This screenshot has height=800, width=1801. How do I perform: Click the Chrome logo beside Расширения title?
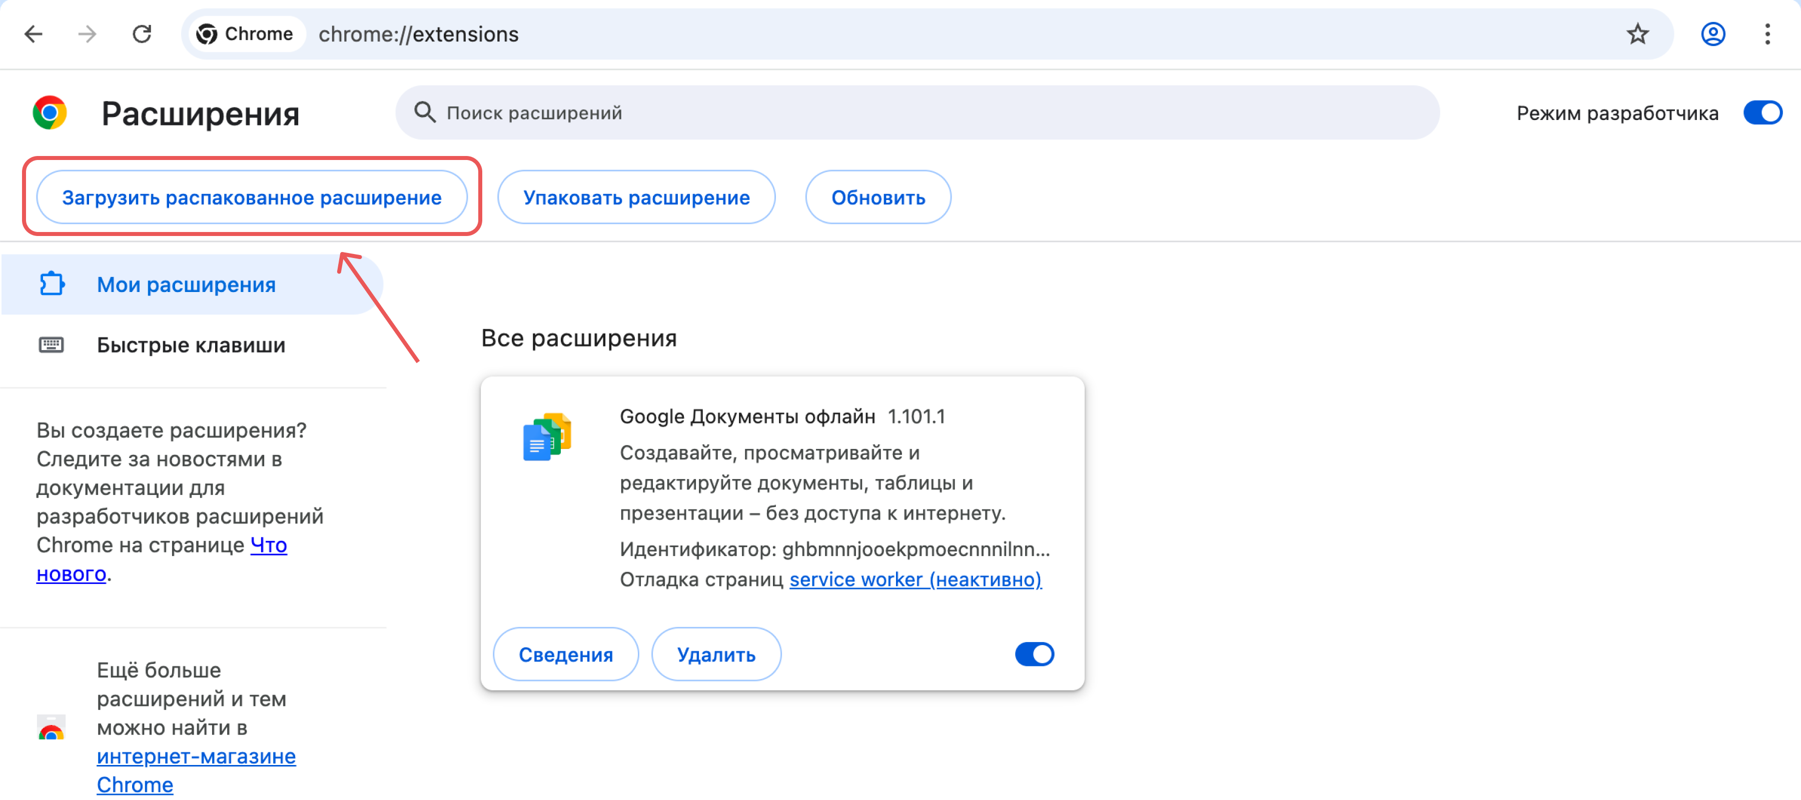pos(50,112)
